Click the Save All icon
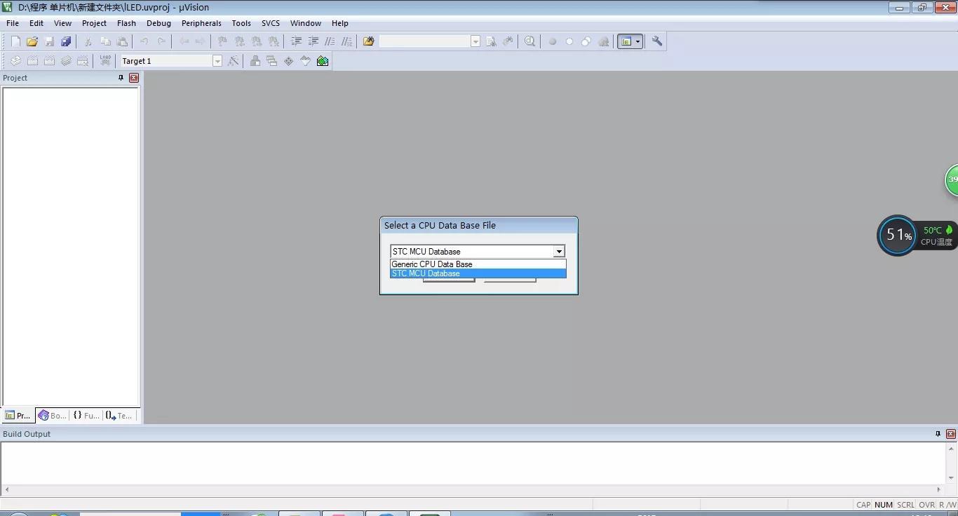Viewport: 958px width, 516px height. click(x=66, y=41)
